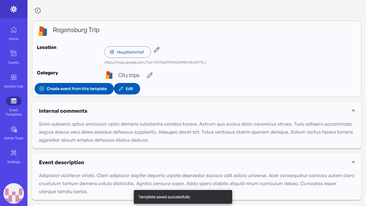Collapse the Event description section

[353, 162]
